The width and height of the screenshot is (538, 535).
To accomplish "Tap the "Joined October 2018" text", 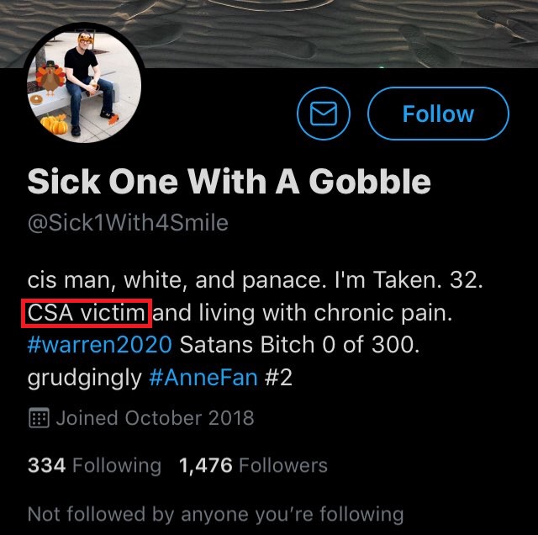I will (x=155, y=418).
